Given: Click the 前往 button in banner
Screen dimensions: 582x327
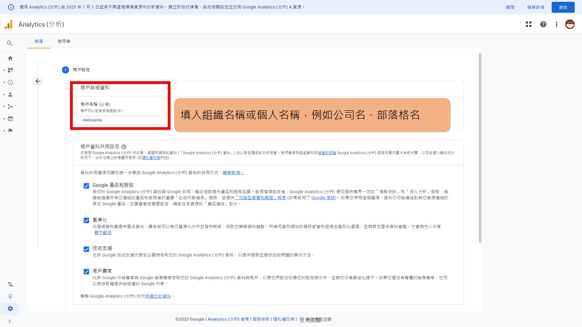Looking at the screenshot, I should [563, 7].
